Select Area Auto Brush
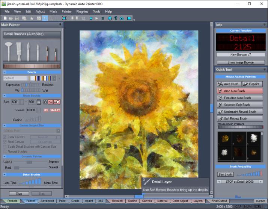268x209 pixels. (x=240, y=91)
